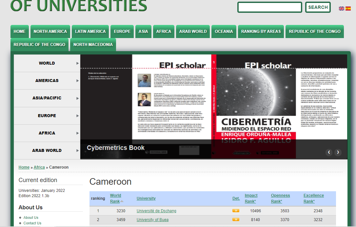Expand the WORLD side menu
Screen dimensions: 356x227
tap(47, 63)
